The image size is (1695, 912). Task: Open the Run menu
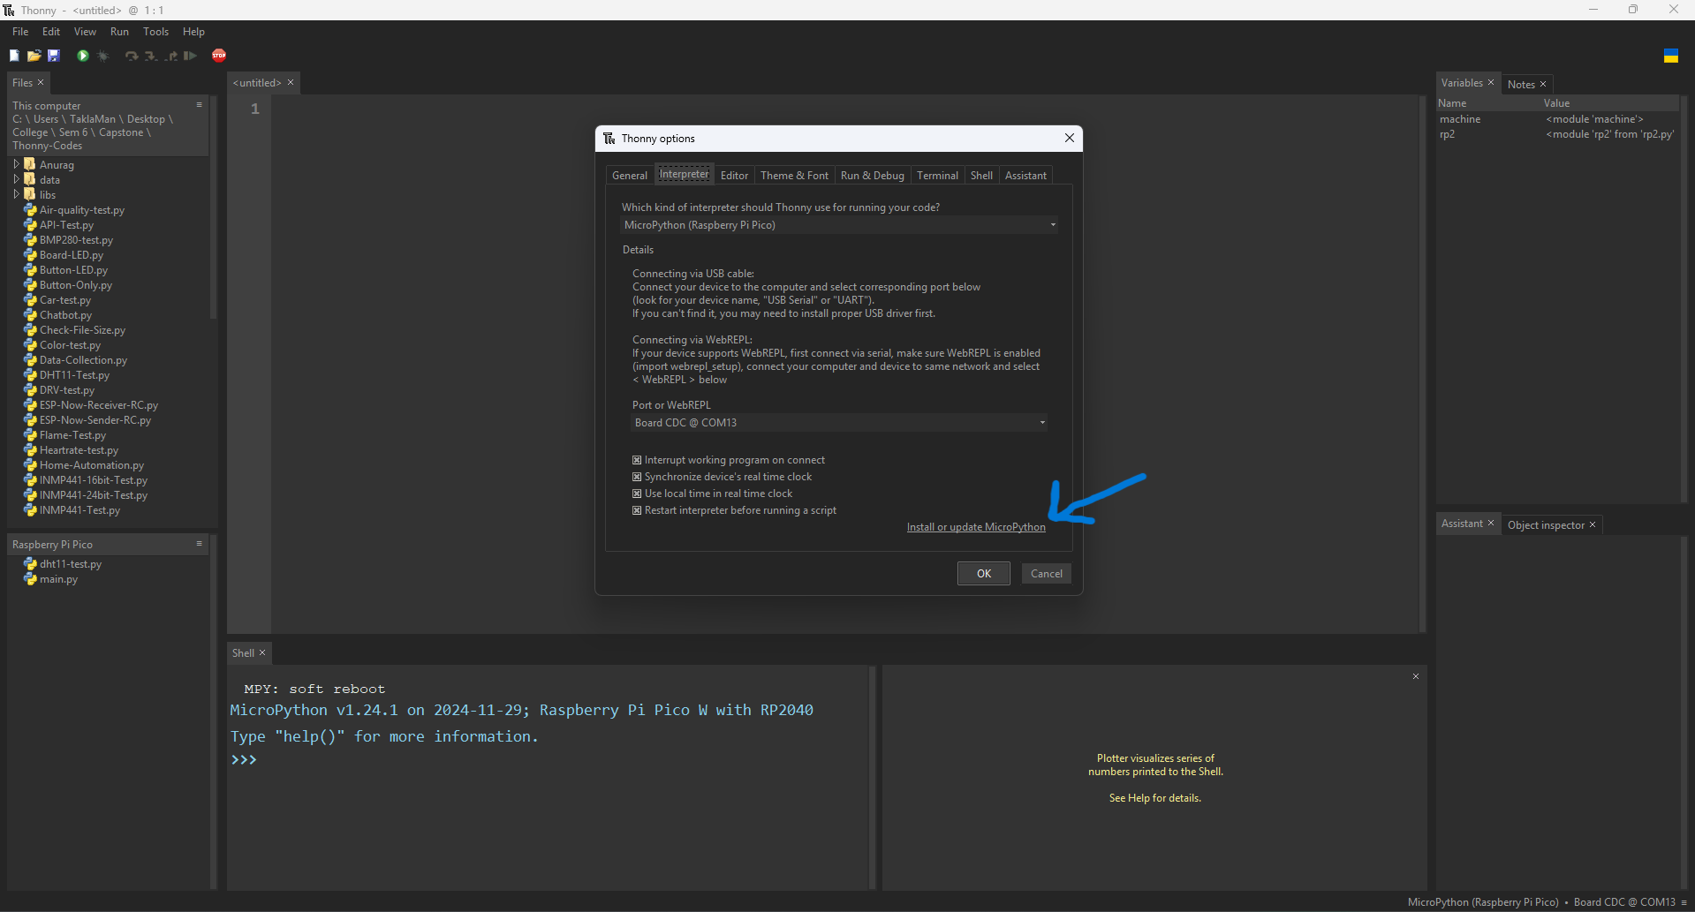[x=119, y=32]
